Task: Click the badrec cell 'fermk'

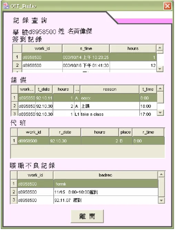Action: tap(106, 184)
